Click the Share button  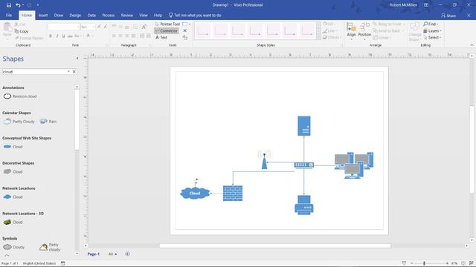point(448,15)
